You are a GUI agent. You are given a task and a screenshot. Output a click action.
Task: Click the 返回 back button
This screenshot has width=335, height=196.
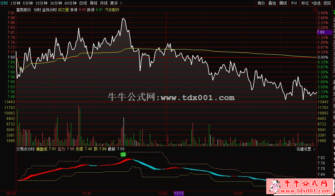pyautogui.click(x=327, y=3)
